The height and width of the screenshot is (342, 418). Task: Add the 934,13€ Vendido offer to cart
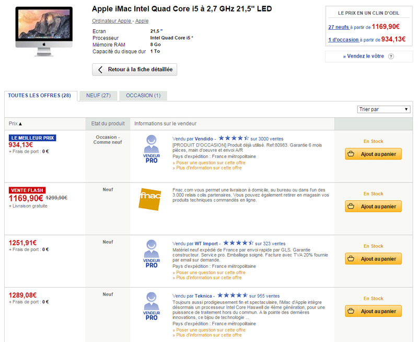coord(373,154)
